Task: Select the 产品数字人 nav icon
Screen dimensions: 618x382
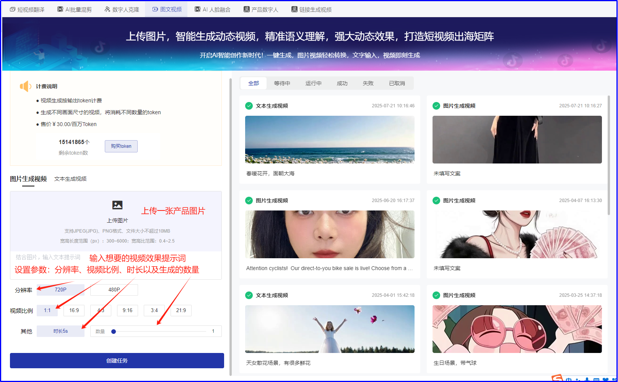Action: pos(246,9)
